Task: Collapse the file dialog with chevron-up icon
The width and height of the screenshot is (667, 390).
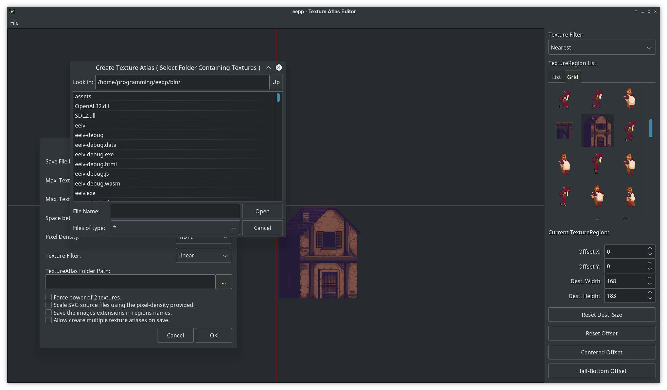Action: pyautogui.click(x=269, y=67)
